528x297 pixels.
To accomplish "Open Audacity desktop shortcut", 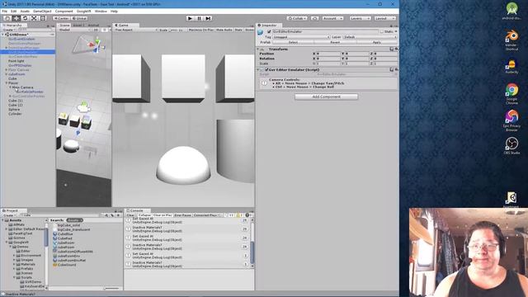I will (x=511, y=66).
